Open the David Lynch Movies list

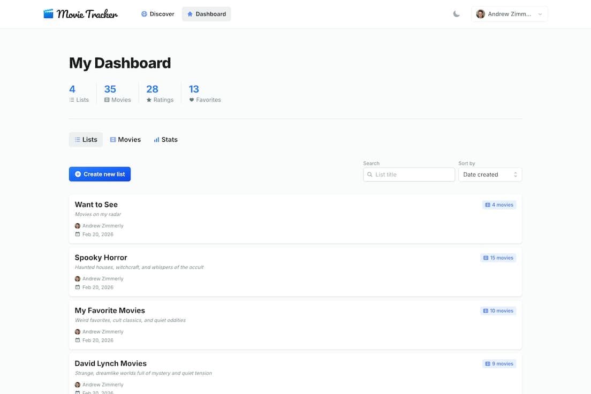(x=295, y=374)
